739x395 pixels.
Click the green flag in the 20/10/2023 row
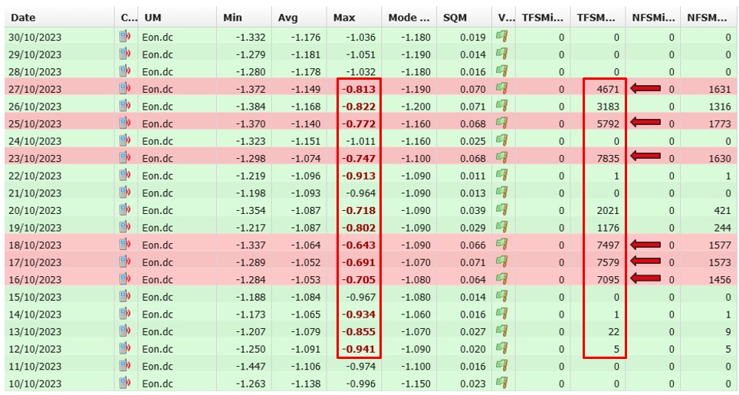503,210
